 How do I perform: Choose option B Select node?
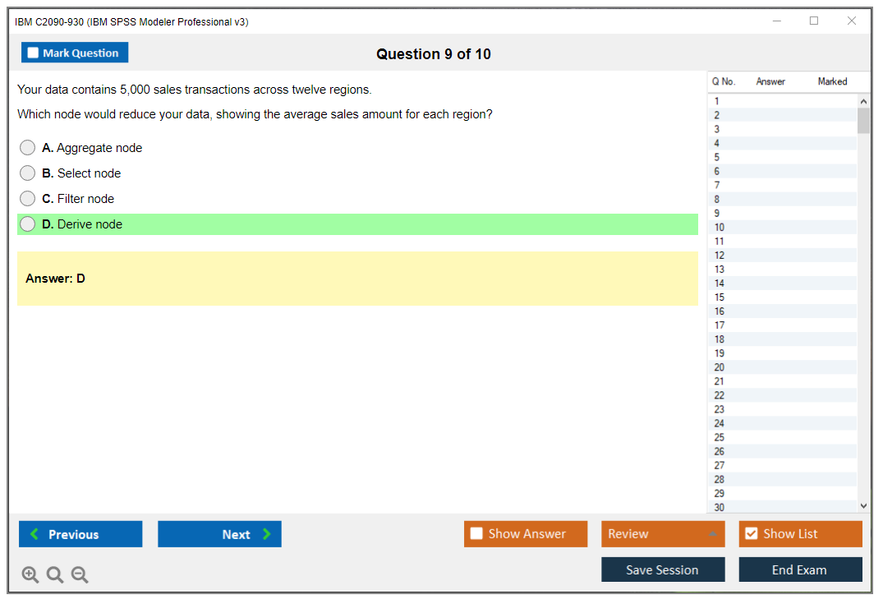(28, 173)
